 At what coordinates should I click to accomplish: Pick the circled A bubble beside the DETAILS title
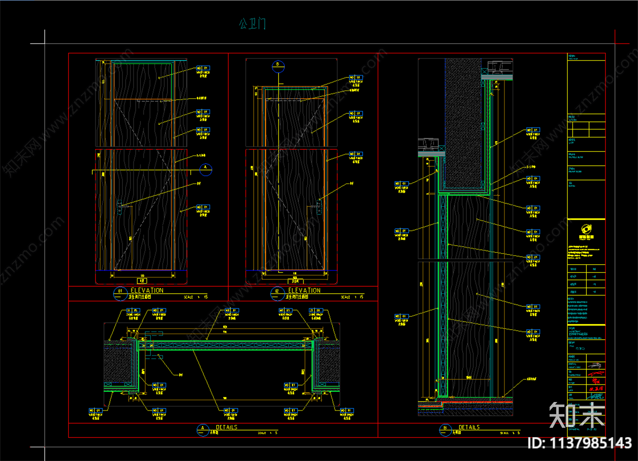[203, 431]
